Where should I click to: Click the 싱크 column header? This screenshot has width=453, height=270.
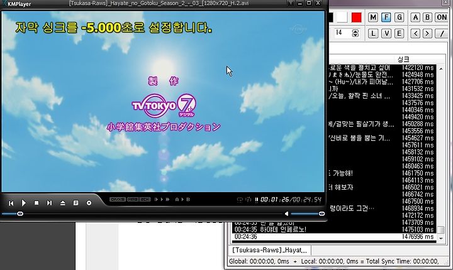pyautogui.click(x=403, y=60)
